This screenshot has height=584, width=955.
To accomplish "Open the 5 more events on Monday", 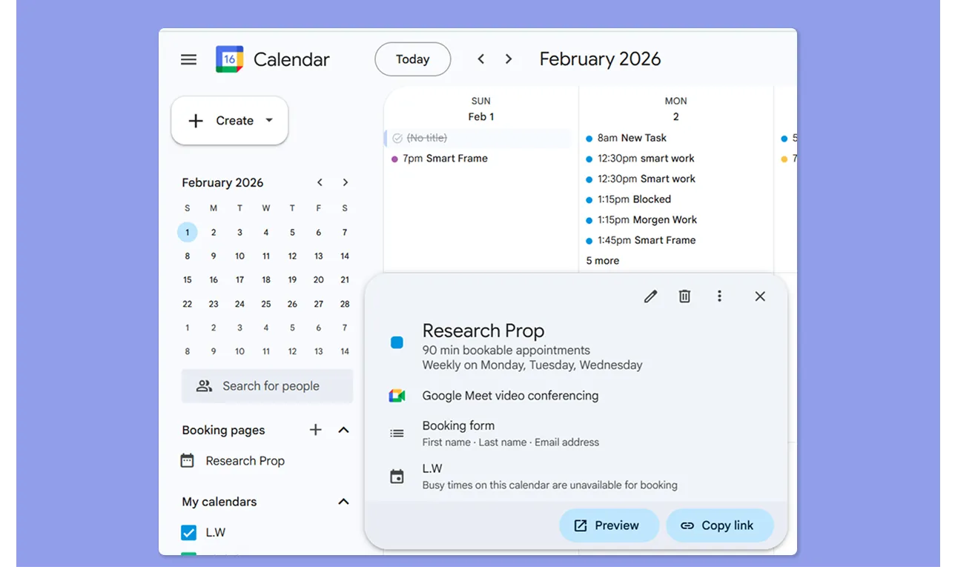I will tap(601, 260).
